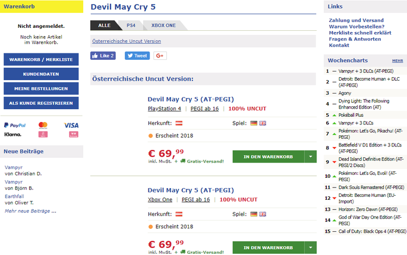Click the Austrian flag on PlayStation 4 listing
Screen dimensions: 407x255
pyautogui.click(x=180, y=123)
